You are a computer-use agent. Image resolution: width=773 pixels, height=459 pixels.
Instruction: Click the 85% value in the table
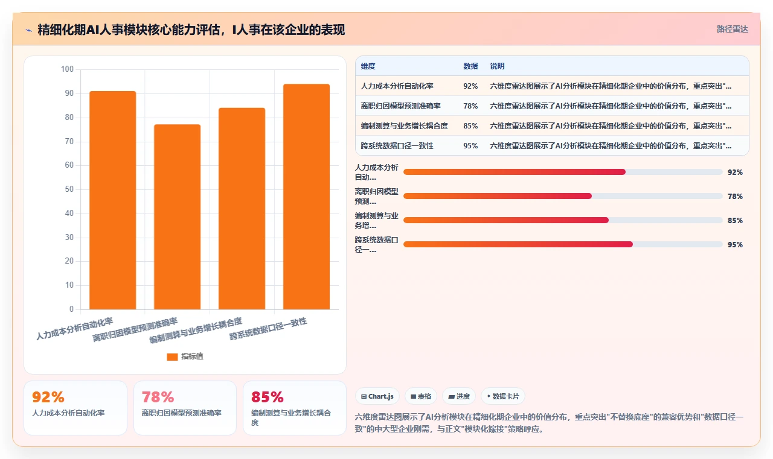[x=470, y=126]
